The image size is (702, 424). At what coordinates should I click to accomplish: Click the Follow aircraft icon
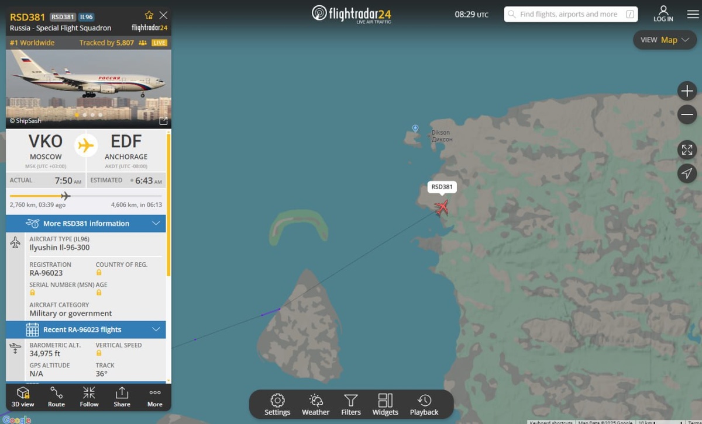(89, 397)
